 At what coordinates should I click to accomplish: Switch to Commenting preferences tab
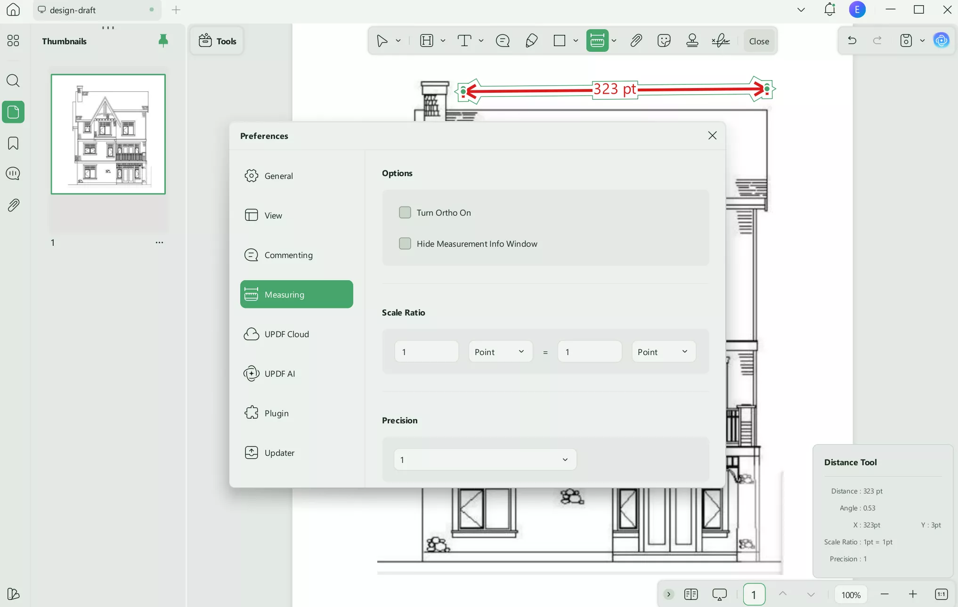coord(288,255)
